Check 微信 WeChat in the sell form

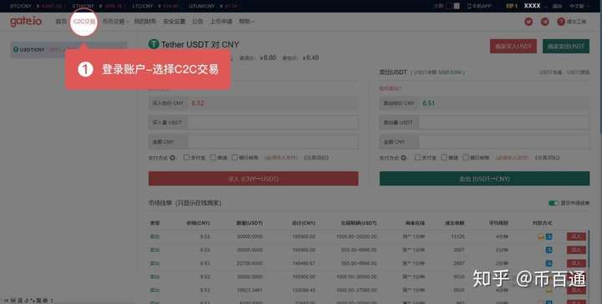(x=444, y=158)
